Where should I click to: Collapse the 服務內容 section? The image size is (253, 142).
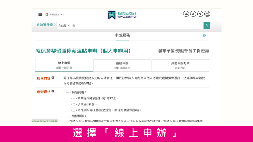click(x=52, y=78)
